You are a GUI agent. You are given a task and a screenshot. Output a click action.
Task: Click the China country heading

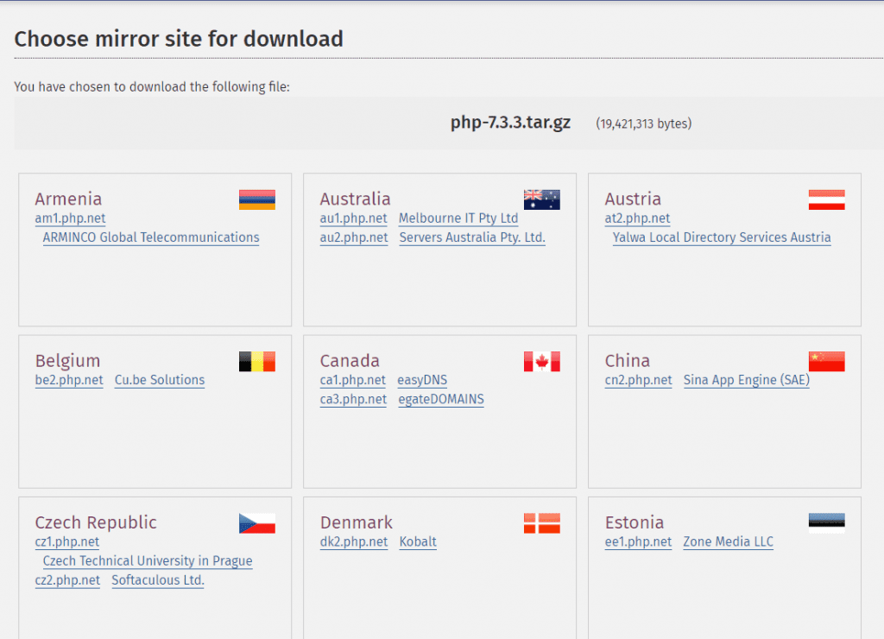628,361
